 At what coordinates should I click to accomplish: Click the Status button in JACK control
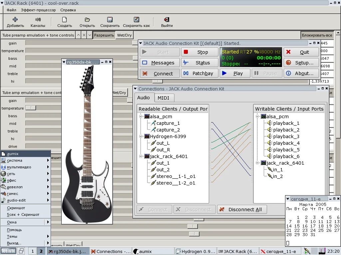200,63
